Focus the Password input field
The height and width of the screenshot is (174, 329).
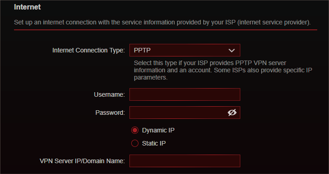click(185, 113)
